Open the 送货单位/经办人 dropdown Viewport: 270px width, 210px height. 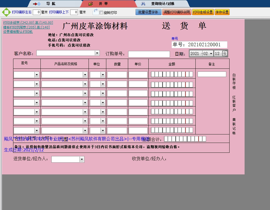81,159
